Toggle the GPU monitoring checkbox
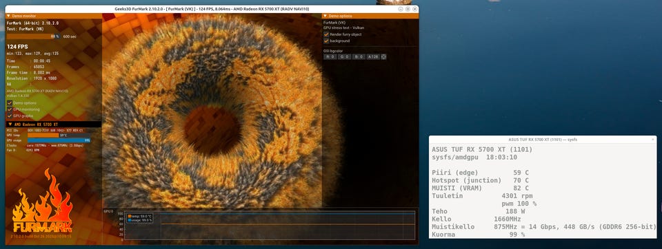 coord(9,109)
